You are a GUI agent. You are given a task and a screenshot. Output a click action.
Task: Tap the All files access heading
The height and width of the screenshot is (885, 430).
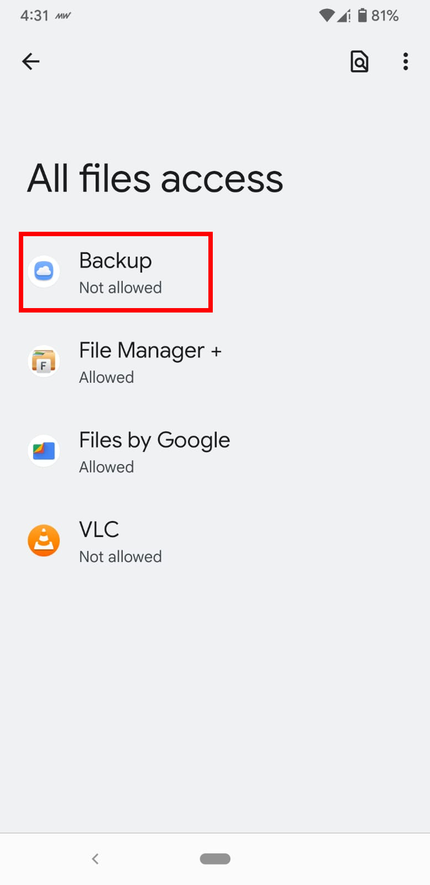point(155,179)
